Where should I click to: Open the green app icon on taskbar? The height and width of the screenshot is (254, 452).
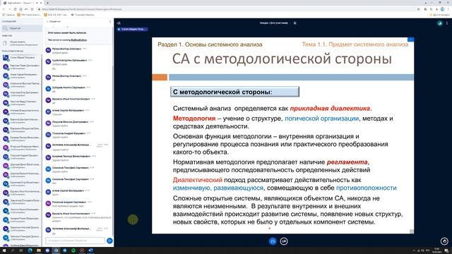tap(73, 250)
